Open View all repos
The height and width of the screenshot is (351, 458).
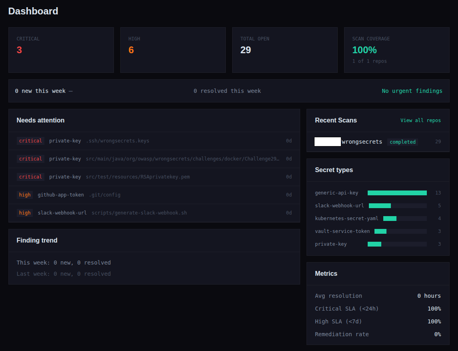point(420,120)
